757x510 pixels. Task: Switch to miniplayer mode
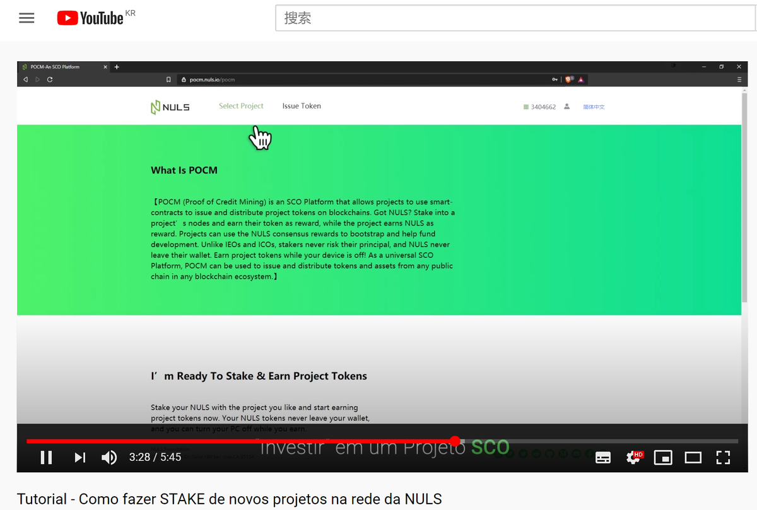(x=663, y=458)
